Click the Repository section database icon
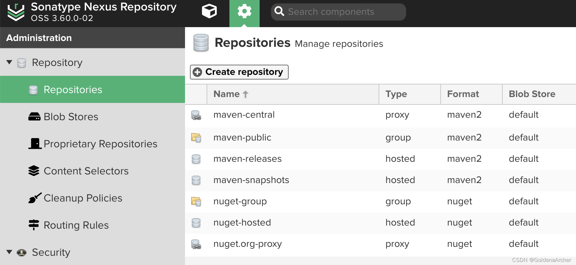Screen dimensions: 576x265 coord(22,63)
